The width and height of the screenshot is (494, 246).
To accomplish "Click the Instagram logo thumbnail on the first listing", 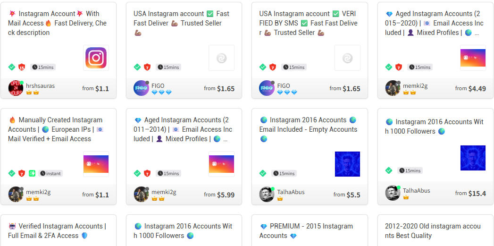I will [96, 58].
